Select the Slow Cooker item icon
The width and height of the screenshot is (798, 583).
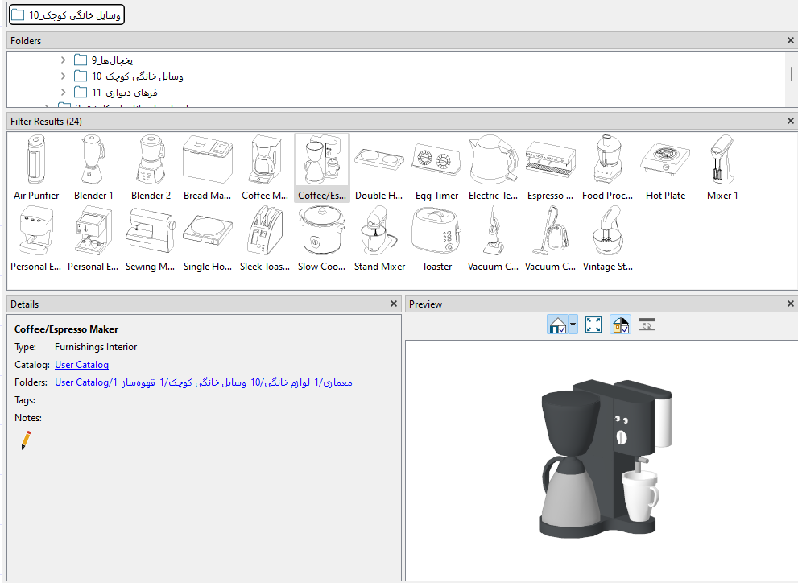pyautogui.click(x=322, y=231)
